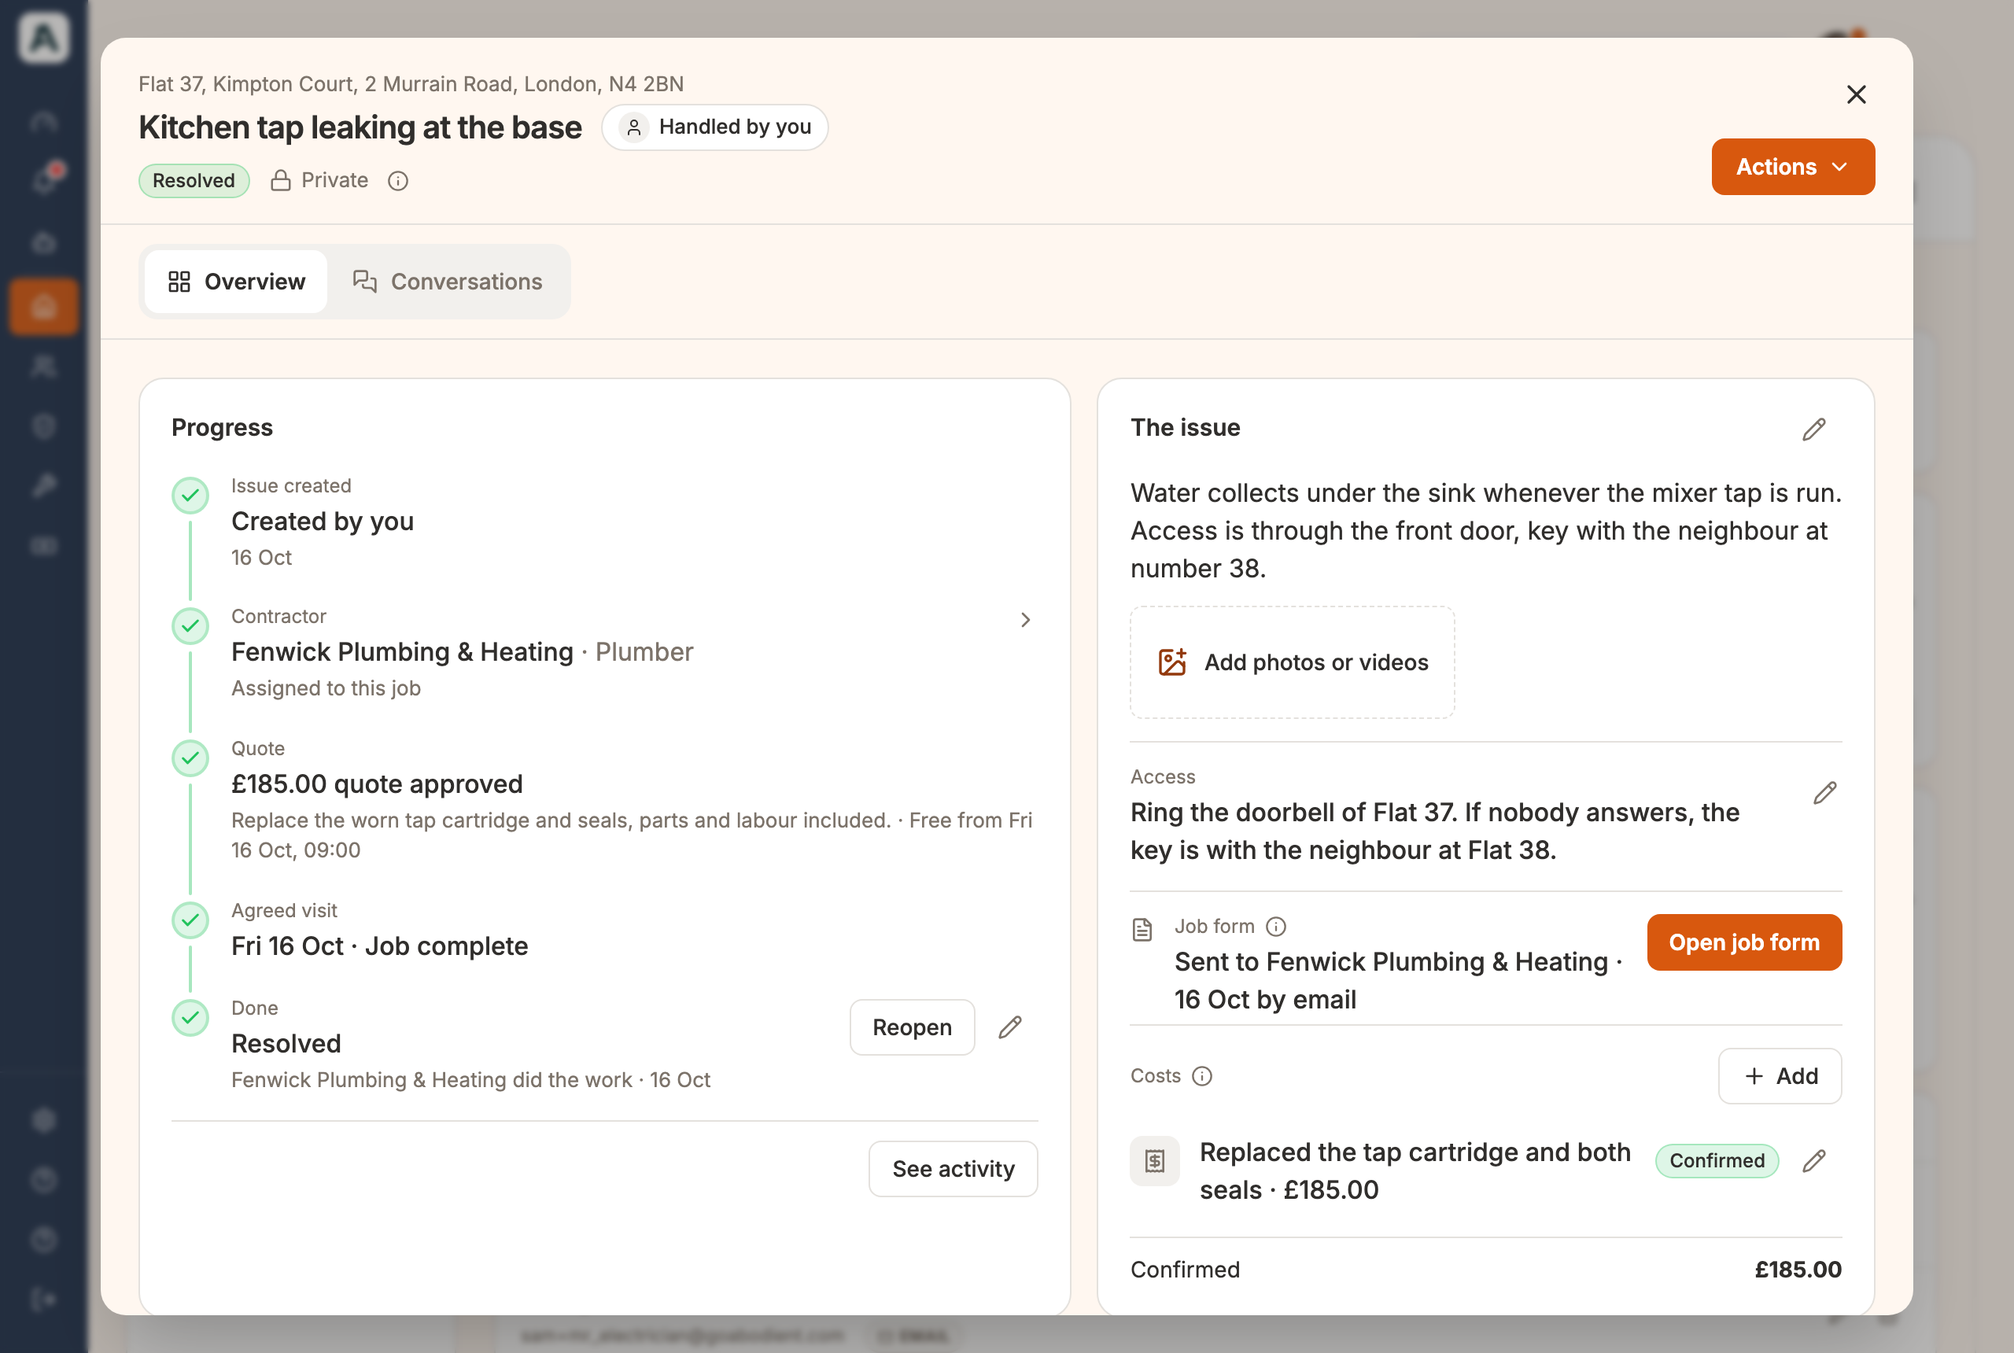Click the Job form info icon
The width and height of the screenshot is (2014, 1353).
click(x=1275, y=926)
